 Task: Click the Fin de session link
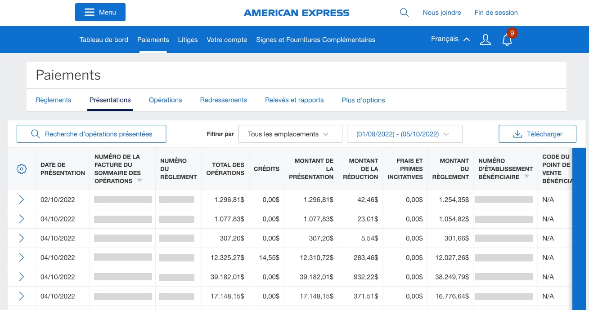[x=496, y=13]
